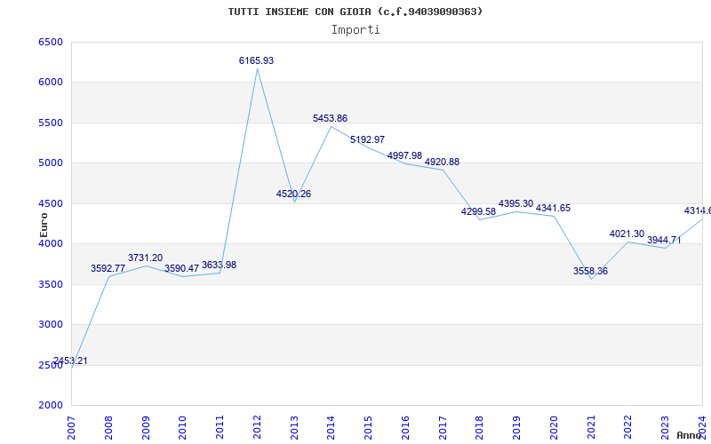Click the 2023 year label
The width and height of the screenshot is (711, 444).
coord(665,428)
